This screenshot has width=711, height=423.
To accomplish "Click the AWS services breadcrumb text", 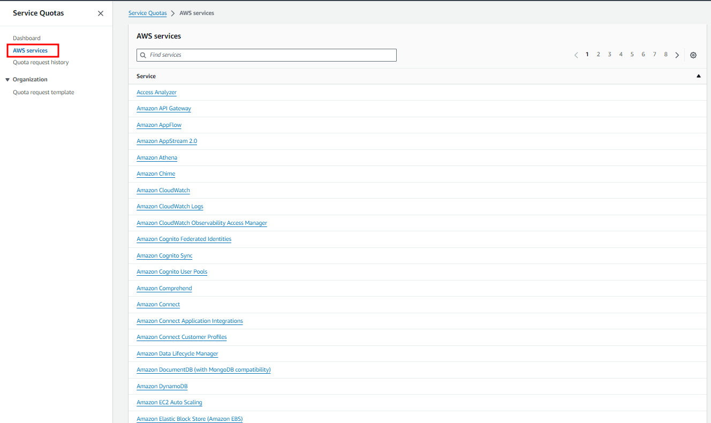I will 197,13.
